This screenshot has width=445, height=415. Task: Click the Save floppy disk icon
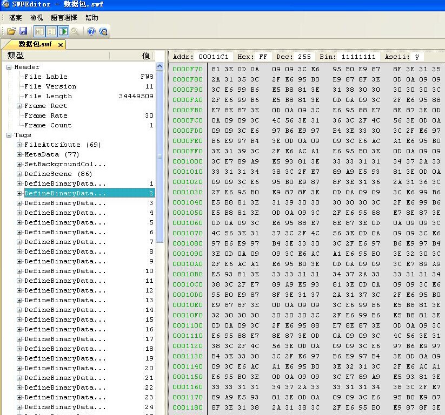pos(23,31)
